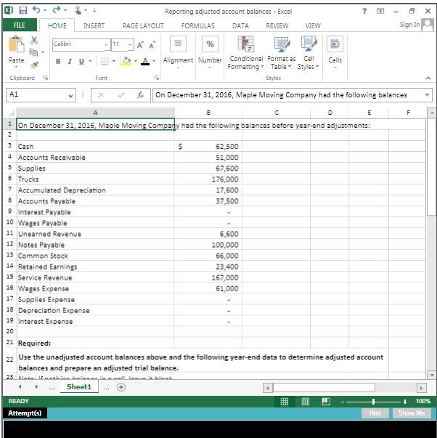Viewport: 437px width, 438px height.
Task: Open the font color dropdown arrow
Action: point(154,61)
